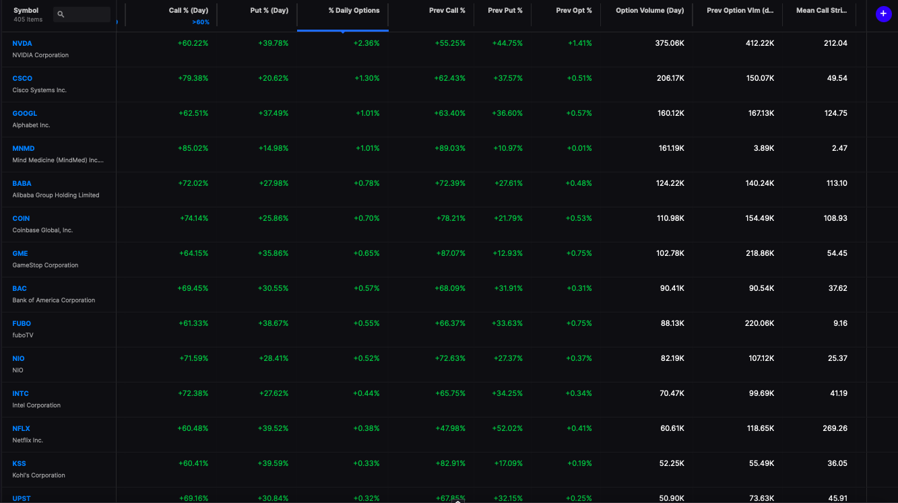Open the COIN ticker link

tap(21, 218)
